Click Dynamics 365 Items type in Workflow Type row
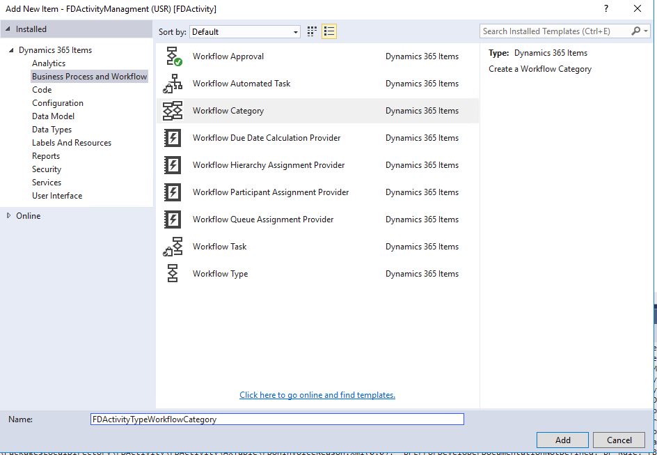Screen dimensions: 657x455 coord(422,274)
